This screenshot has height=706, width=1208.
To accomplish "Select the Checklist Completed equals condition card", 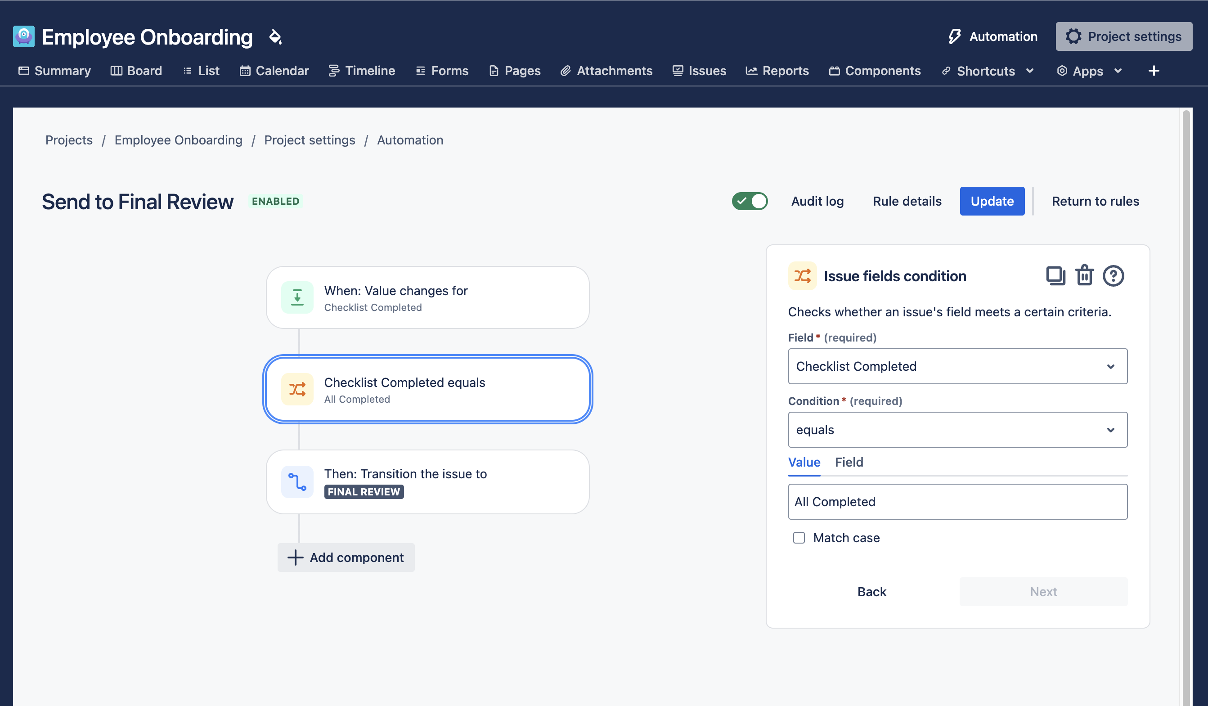I will coord(427,389).
